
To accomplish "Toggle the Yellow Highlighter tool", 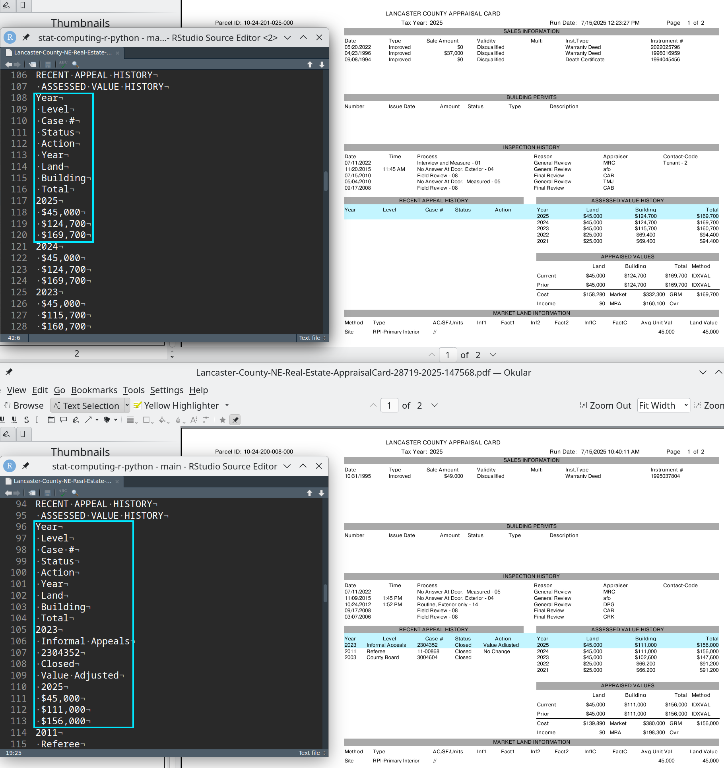I will [176, 405].
